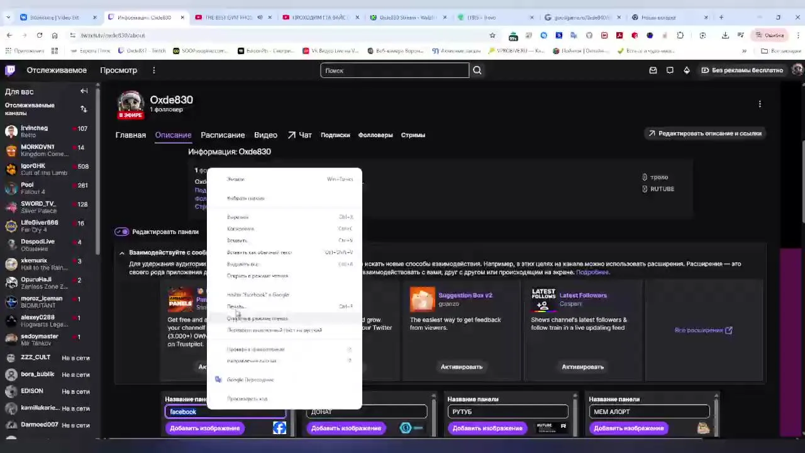Click the Suggestion Box v2 extension icon
Image resolution: width=805 pixels, height=453 pixels.
[422, 299]
